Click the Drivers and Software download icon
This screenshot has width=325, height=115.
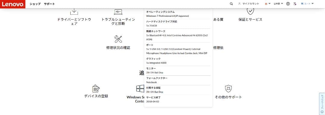pos(74,11)
